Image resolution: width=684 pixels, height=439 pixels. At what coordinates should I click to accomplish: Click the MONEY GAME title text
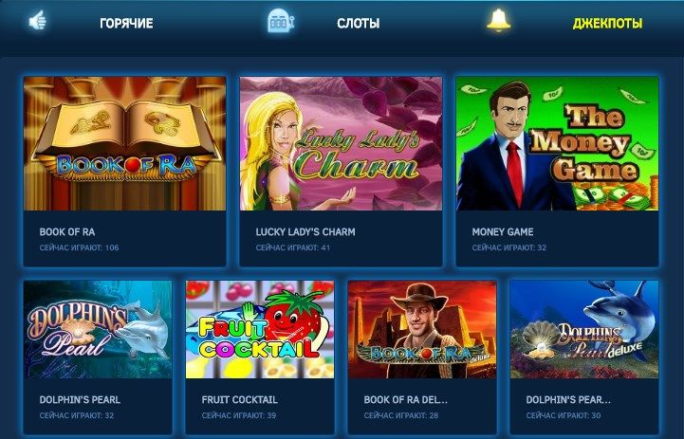pyautogui.click(x=503, y=232)
